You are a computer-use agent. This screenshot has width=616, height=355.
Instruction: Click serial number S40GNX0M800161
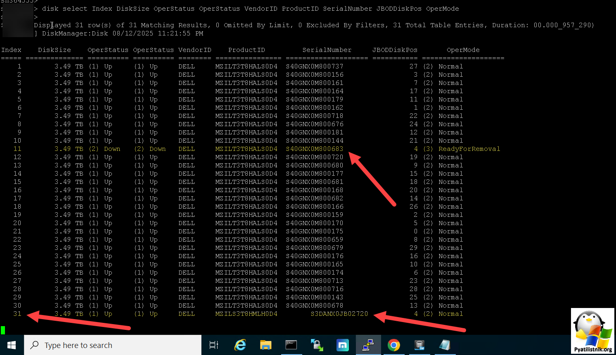[315, 83]
